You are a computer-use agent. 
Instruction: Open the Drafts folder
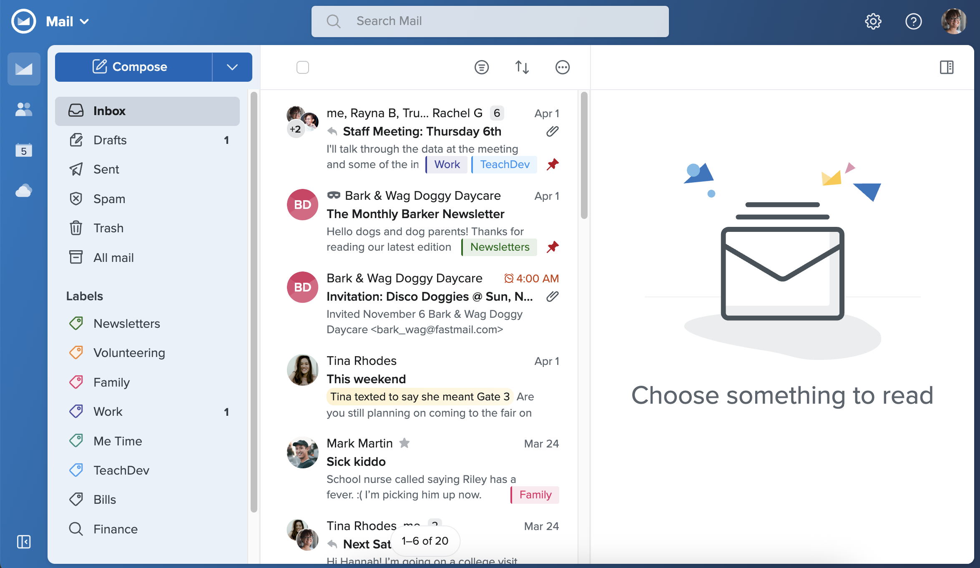(110, 140)
